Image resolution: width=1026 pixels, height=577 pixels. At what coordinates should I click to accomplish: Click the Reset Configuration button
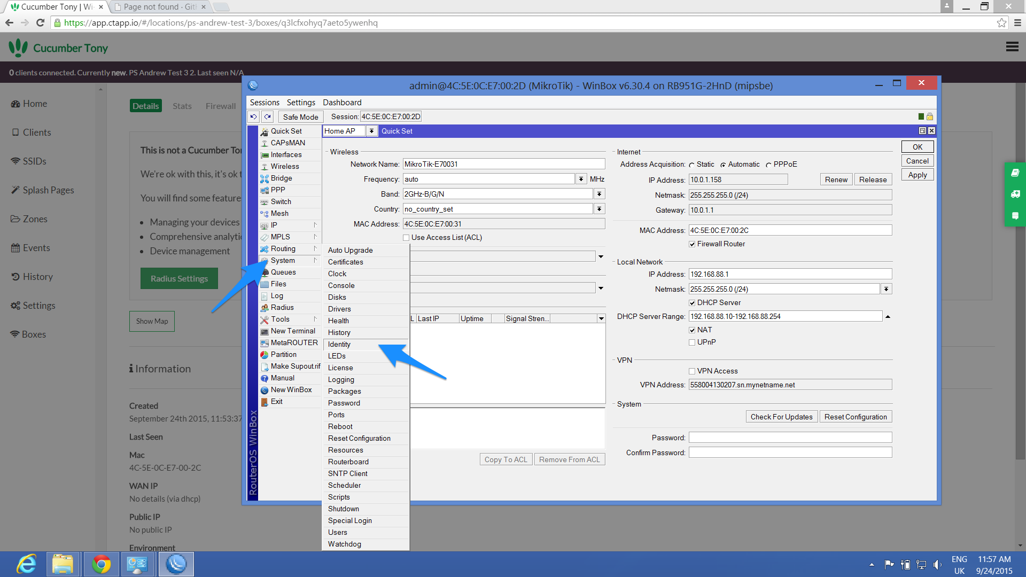tap(856, 417)
